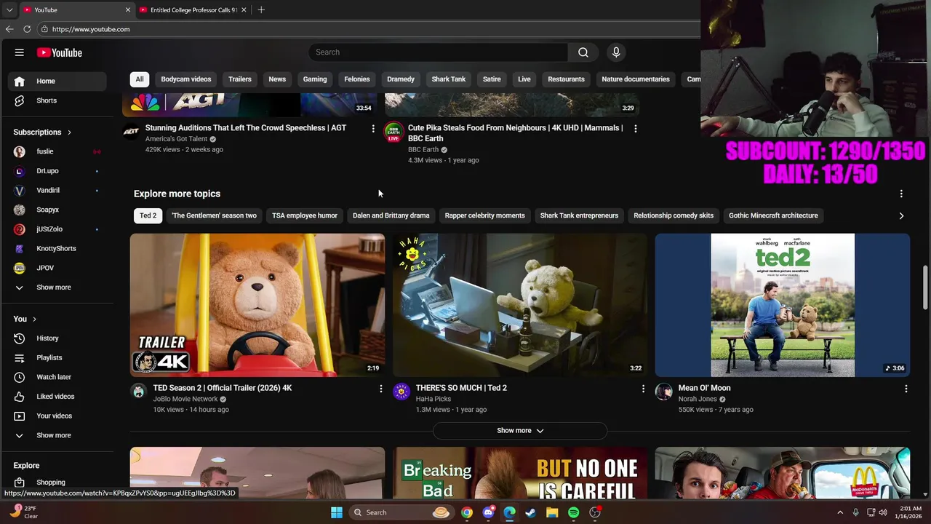Go back in browser
931x524 pixels.
point(9,29)
